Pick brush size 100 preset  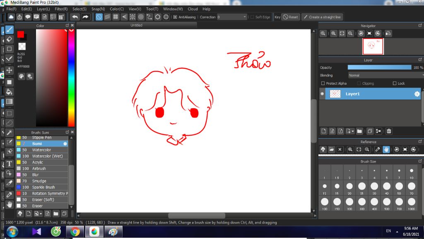(x=325, y=203)
